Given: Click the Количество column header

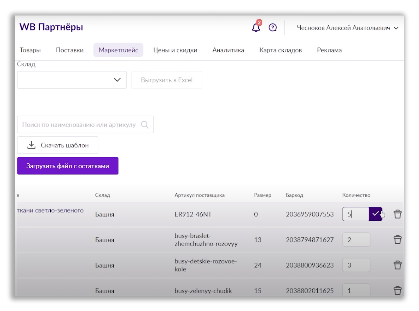Looking at the screenshot, I should point(356,195).
